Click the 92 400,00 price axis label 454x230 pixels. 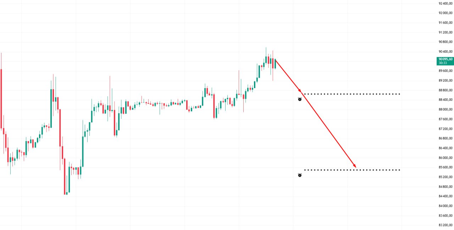[445, 3]
